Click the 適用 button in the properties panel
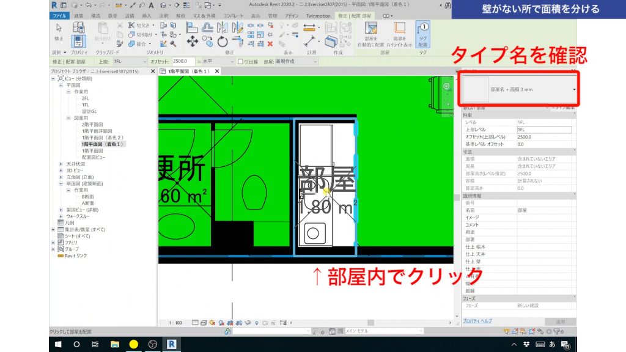Viewport: 626px width, 352px height. 560,321
